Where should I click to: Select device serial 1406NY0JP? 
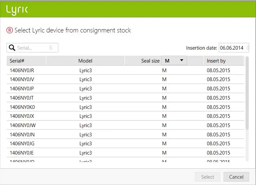22,89
